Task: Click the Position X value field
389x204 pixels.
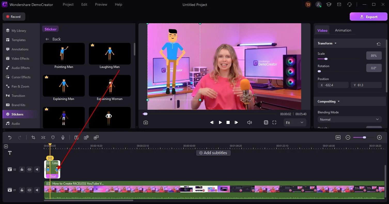Action: [333, 85]
